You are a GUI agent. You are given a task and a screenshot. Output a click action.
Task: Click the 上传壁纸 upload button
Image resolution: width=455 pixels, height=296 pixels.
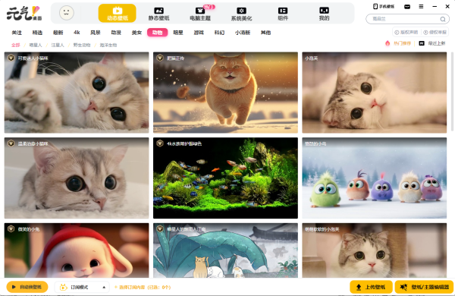(371, 287)
